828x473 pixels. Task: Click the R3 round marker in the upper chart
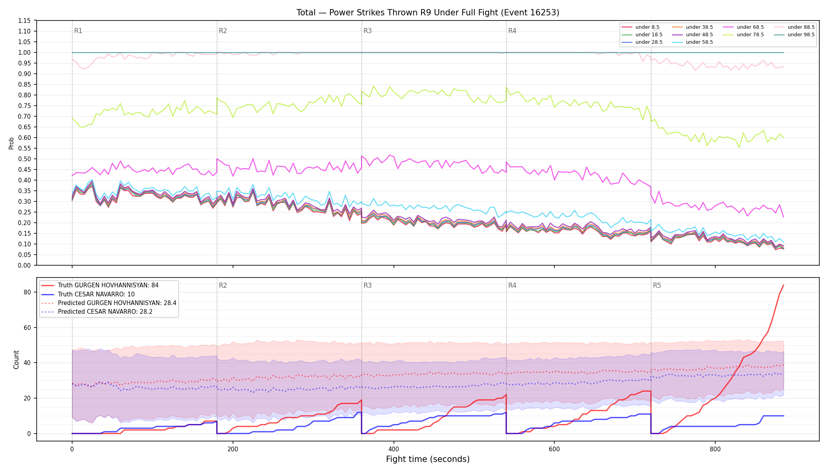367,31
